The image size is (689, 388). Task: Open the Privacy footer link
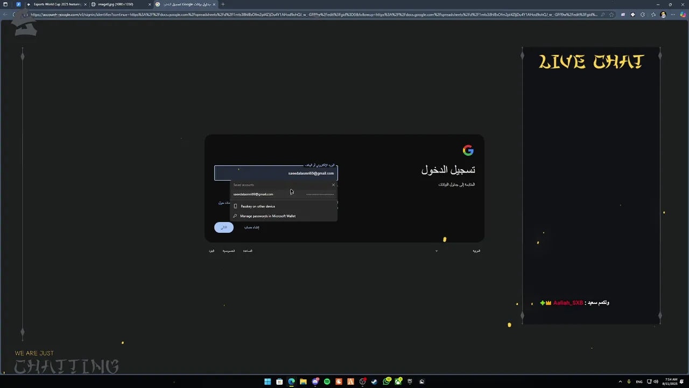(x=229, y=251)
